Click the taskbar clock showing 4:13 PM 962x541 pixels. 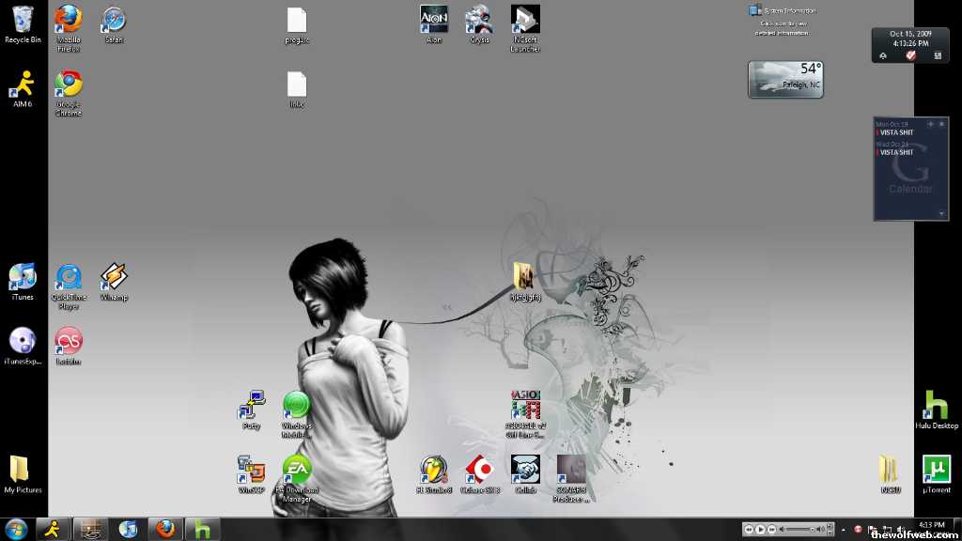[932, 524]
